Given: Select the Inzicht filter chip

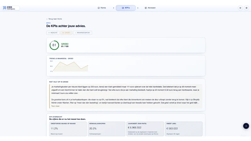Looking at the screenshot, I should click(x=53, y=33).
